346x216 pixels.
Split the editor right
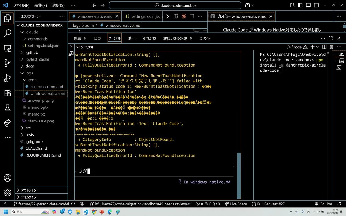pyautogui.click(x=192, y=16)
